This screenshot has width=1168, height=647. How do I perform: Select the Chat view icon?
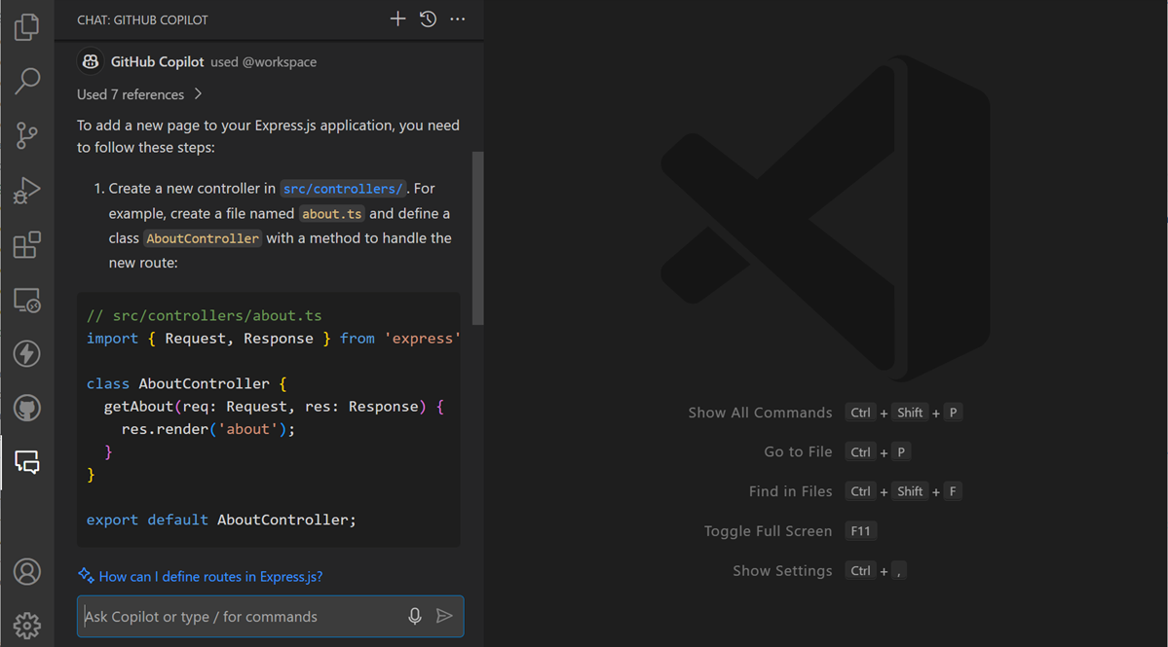pos(27,462)
